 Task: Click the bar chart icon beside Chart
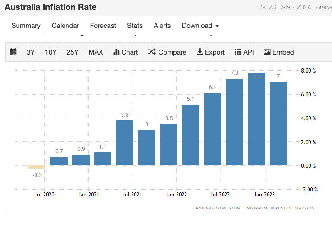(116, 52)
